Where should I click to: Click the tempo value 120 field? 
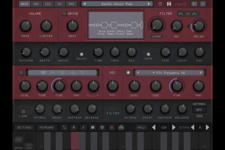pos(164,127)
